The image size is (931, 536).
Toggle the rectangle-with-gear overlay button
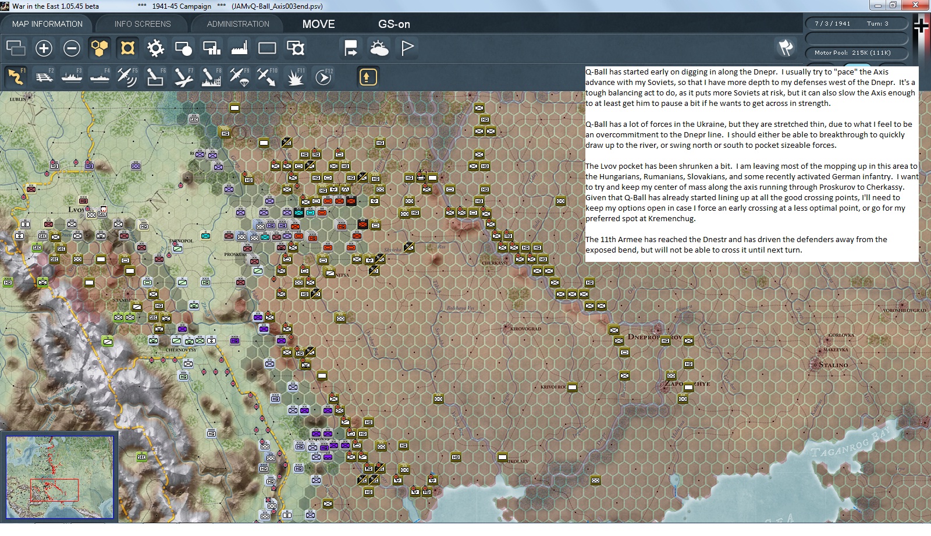tap(295, 48)
